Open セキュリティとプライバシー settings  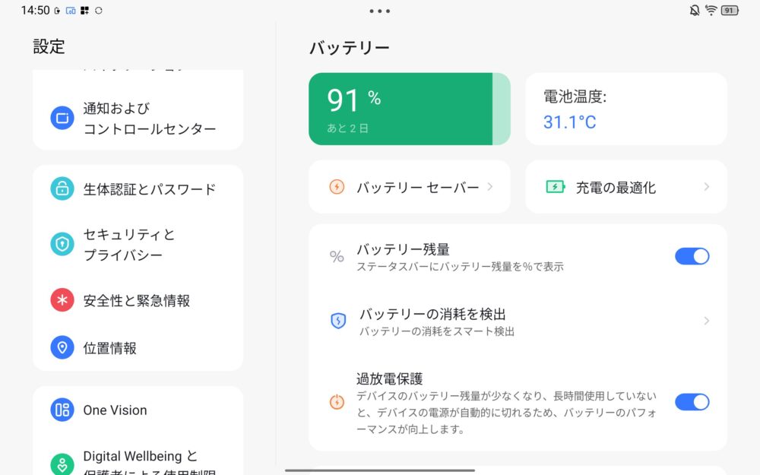(129, 245)
